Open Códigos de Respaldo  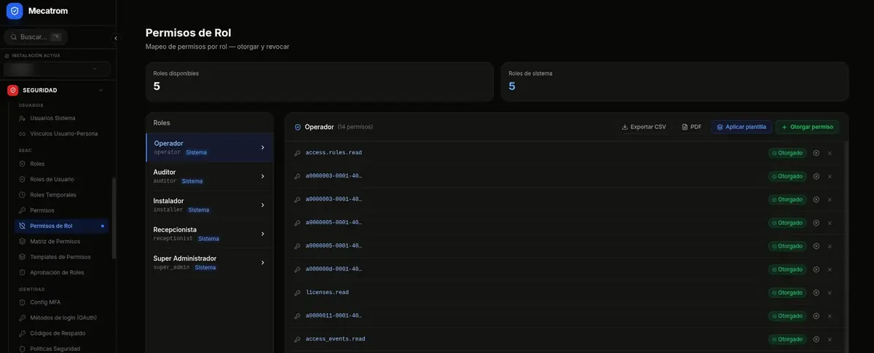click(62, 333)
